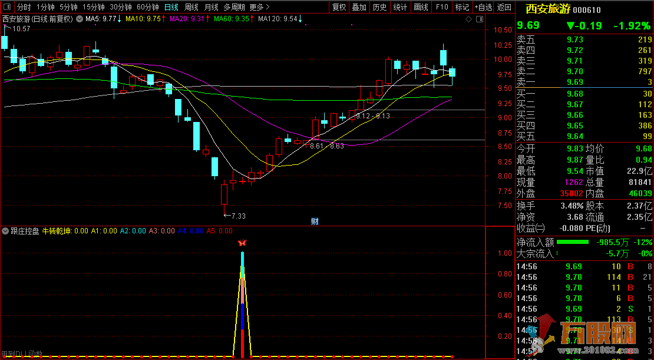Open the 历史 history button

[x=379, y=7]
